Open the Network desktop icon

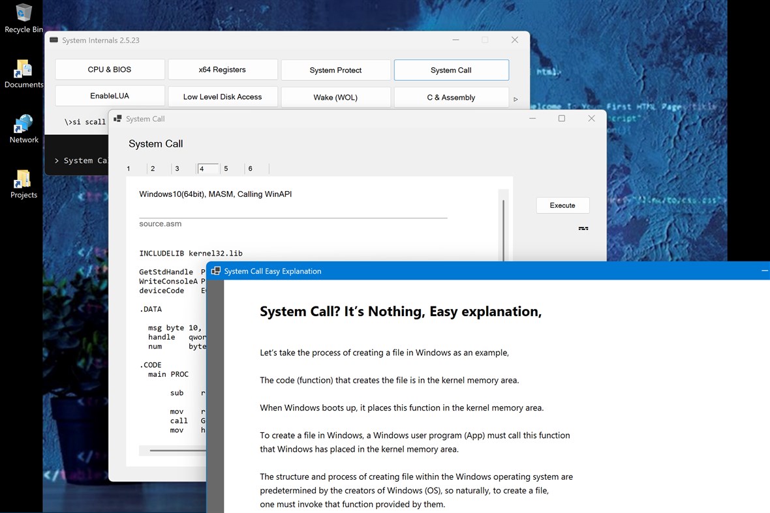(23, 124)
